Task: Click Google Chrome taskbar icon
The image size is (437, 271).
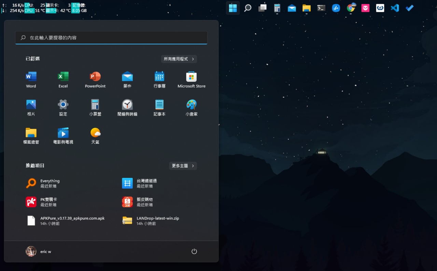Action: 351,8
